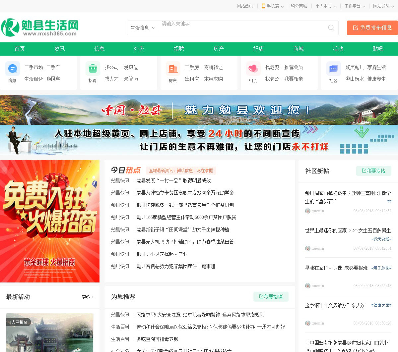The width and height of the screenshot is (398, 352).
Task: Expand the 网站导航 dropdown
Action: 383,6
